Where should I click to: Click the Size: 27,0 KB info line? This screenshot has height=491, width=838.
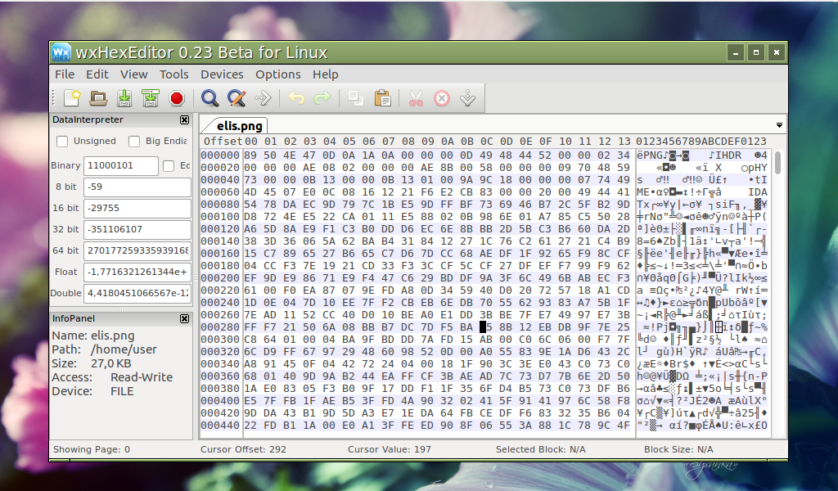92,363
